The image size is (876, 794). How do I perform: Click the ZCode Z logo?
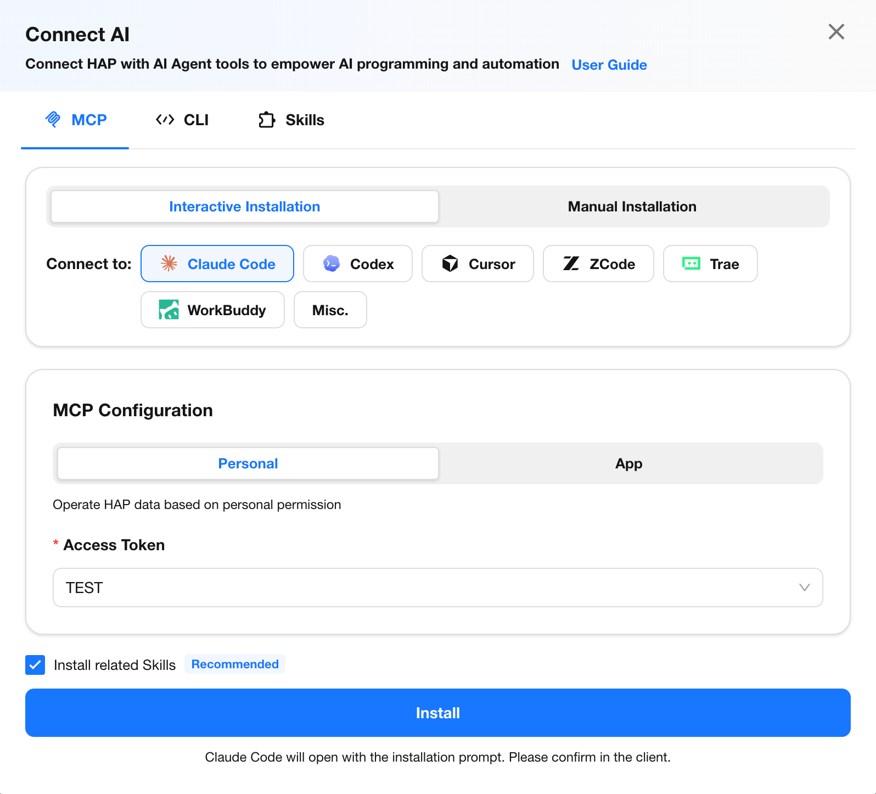pos(571,264)
